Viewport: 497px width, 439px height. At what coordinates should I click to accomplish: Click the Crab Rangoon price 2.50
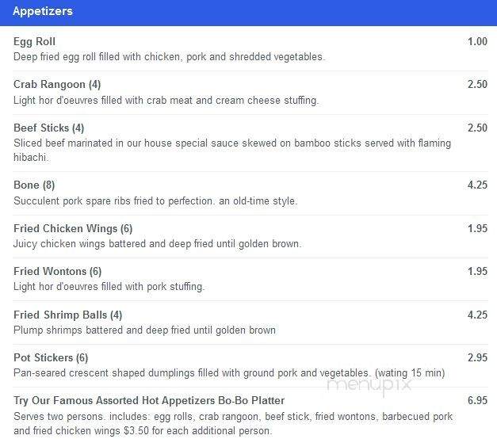[477, 84]
